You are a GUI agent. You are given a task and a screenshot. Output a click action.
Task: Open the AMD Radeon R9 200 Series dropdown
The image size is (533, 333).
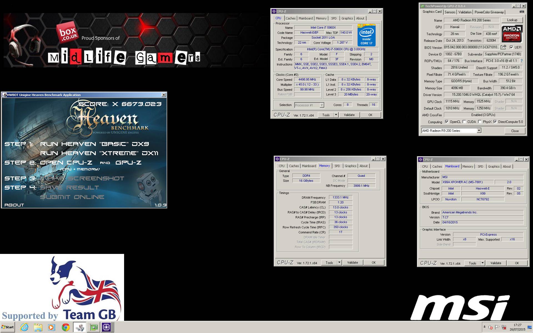(x=479, y=130)
